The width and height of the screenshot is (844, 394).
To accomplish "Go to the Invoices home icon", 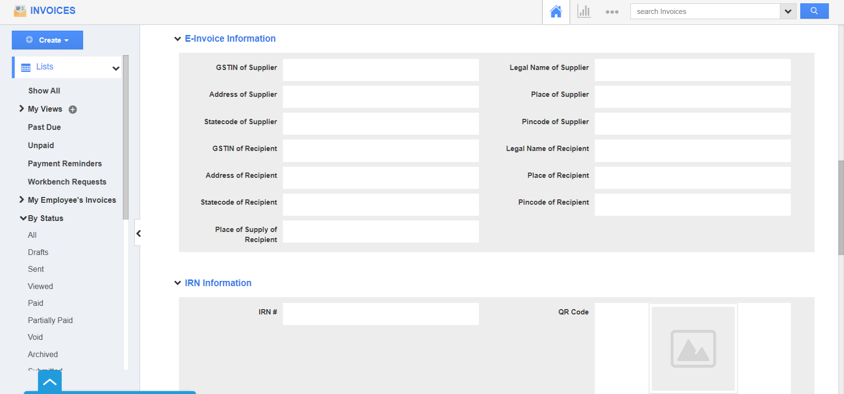I will [x=556, y=12].
